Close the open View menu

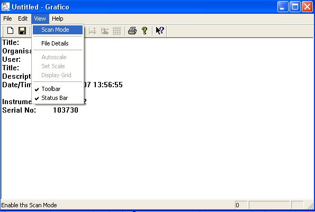[x=40, y=19]
